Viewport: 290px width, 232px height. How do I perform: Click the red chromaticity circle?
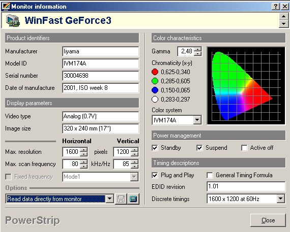[x=155, y=72]
